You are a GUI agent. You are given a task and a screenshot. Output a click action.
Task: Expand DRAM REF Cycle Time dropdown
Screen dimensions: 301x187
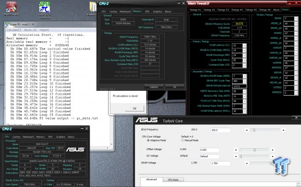click(244, 81)
